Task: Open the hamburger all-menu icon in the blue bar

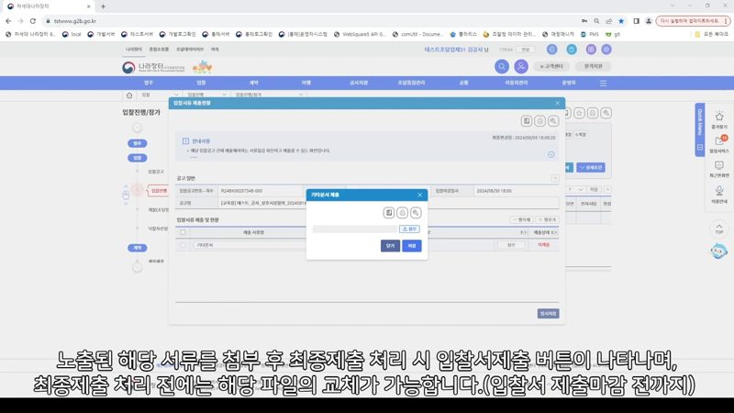Action: [603, 84]
